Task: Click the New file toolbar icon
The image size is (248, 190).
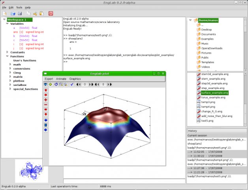Action: 5,13
